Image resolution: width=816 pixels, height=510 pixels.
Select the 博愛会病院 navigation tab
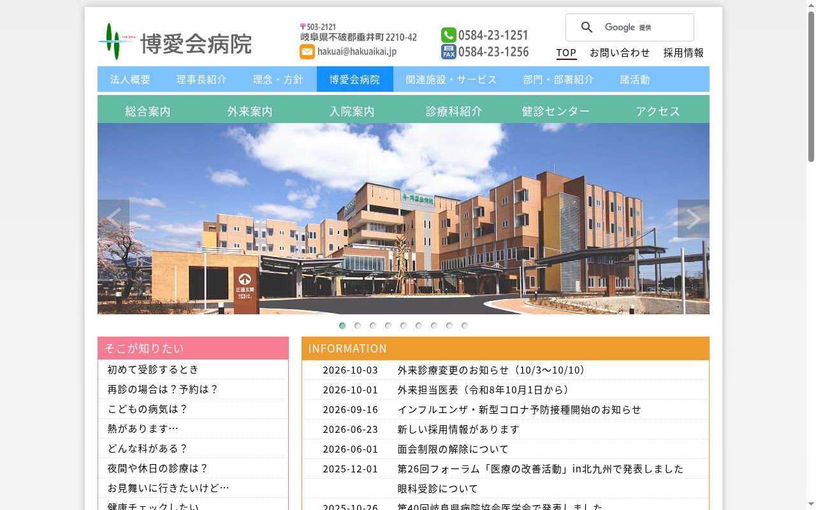pos(355,79)
